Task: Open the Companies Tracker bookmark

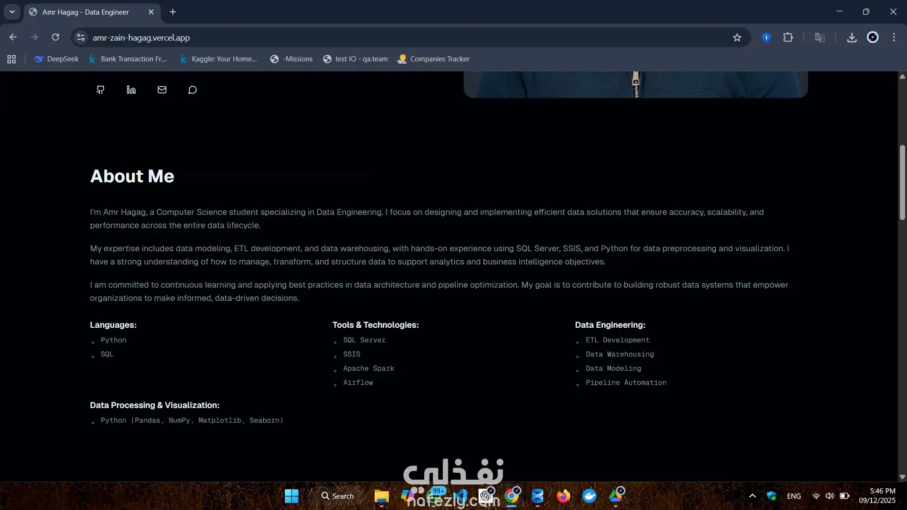Action: (x=433, y=59)
